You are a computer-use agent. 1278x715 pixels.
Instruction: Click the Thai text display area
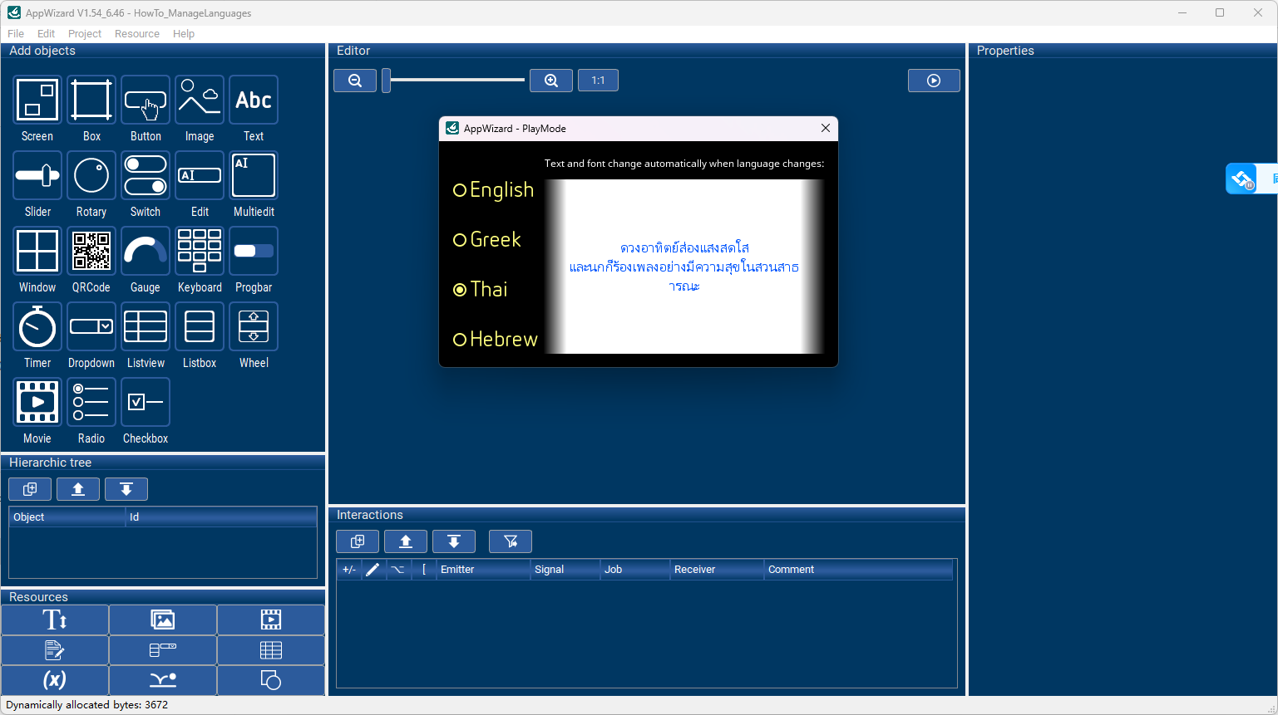pyautogui.click(x=684, y=267)
